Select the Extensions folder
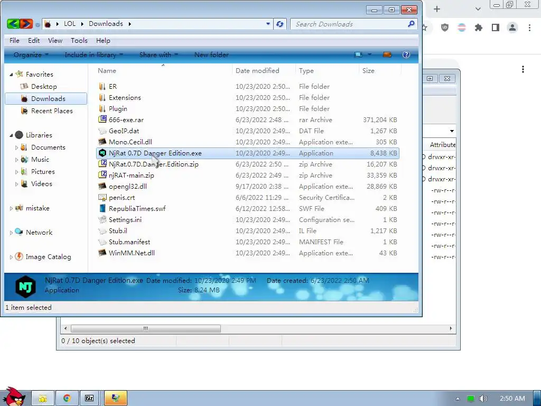This screenshot has width=541, height=406. (x=125, y=98)
